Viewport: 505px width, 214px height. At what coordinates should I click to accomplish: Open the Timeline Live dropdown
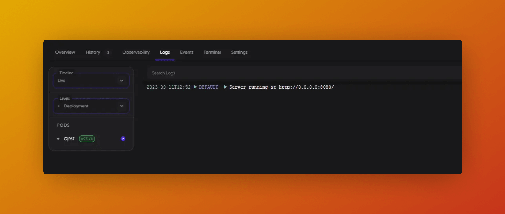click(x=91, y=80)
